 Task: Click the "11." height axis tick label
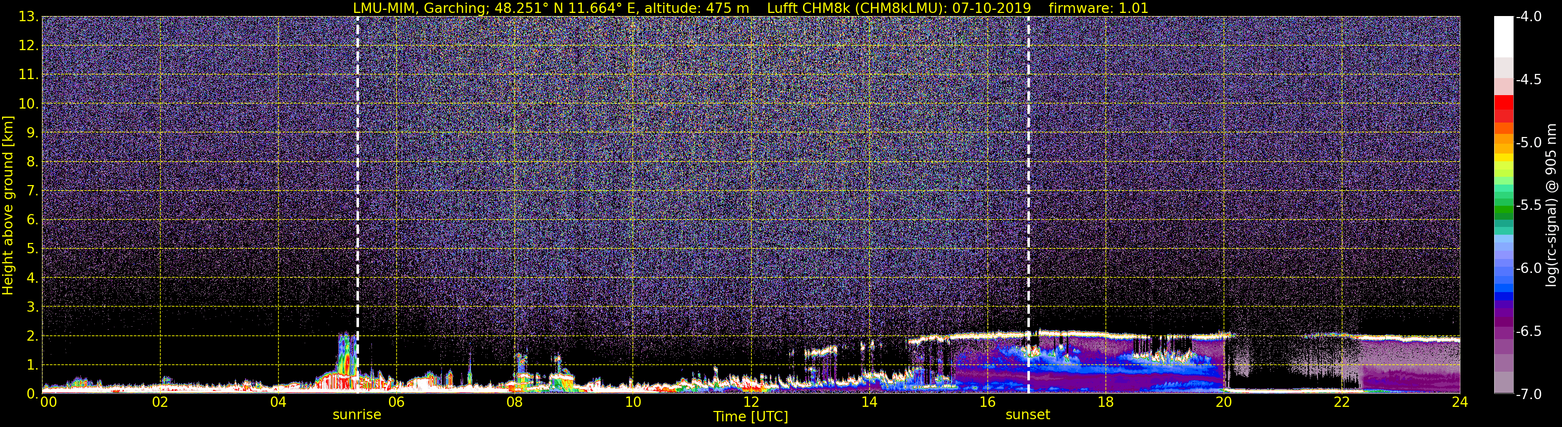(28, 75)
